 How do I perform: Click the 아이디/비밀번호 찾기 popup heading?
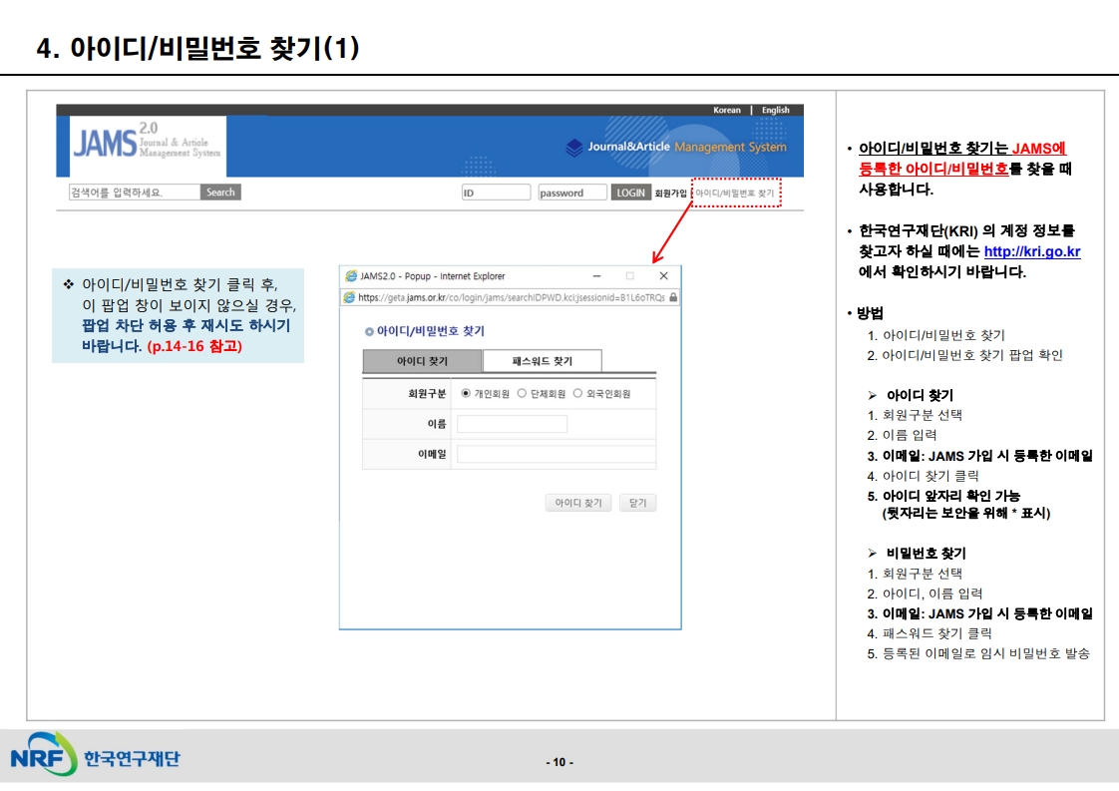[430, 331]
